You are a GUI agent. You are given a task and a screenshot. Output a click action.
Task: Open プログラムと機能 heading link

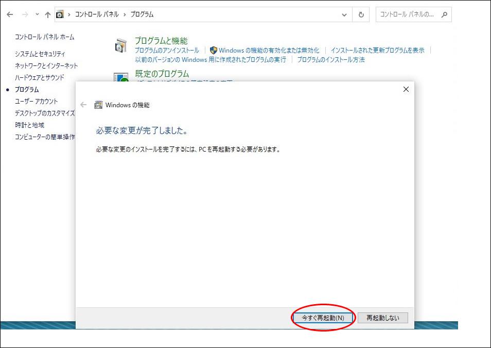coord(161,41)
